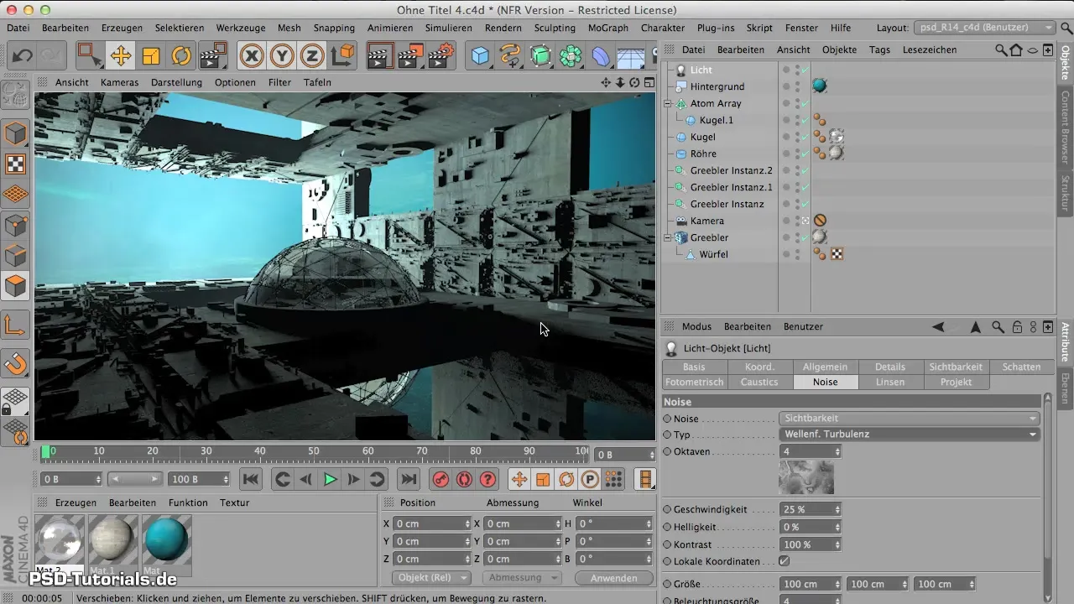This screenshot has width=1074, height=604.
Task: Open Lesezeichen in Object Manager
Action: [x=929, y=49]
